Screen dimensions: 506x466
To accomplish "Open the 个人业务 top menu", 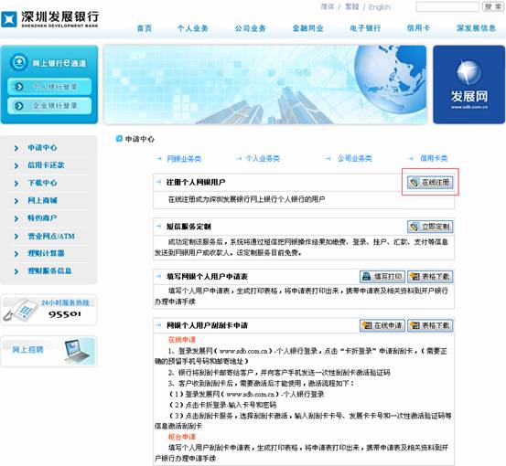I will tap(193, 28).
